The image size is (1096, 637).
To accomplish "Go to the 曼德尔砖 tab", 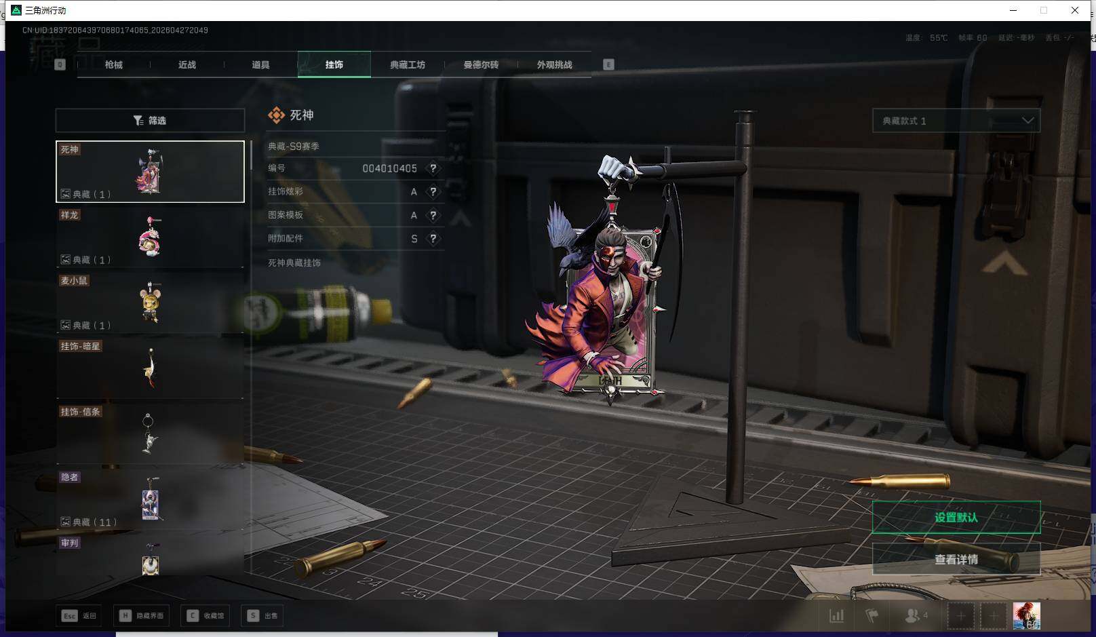I will point(481,65).
